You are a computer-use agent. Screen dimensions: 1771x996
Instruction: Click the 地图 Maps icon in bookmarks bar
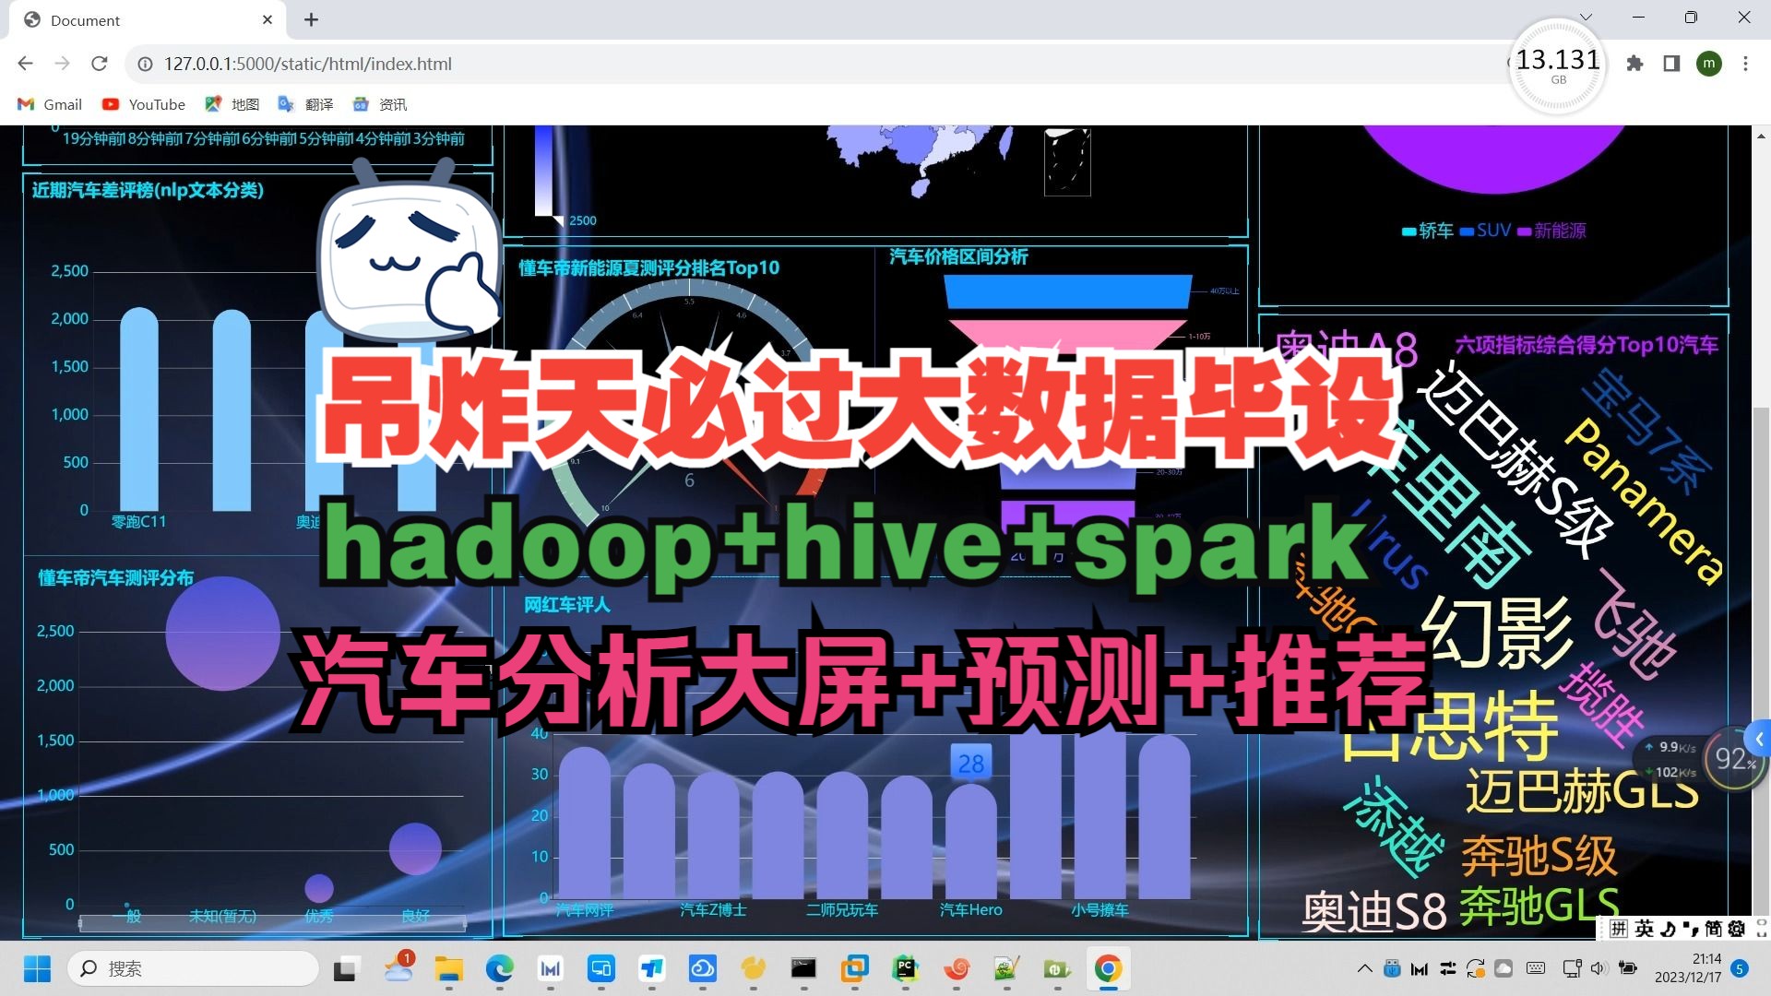click(213, 104)
